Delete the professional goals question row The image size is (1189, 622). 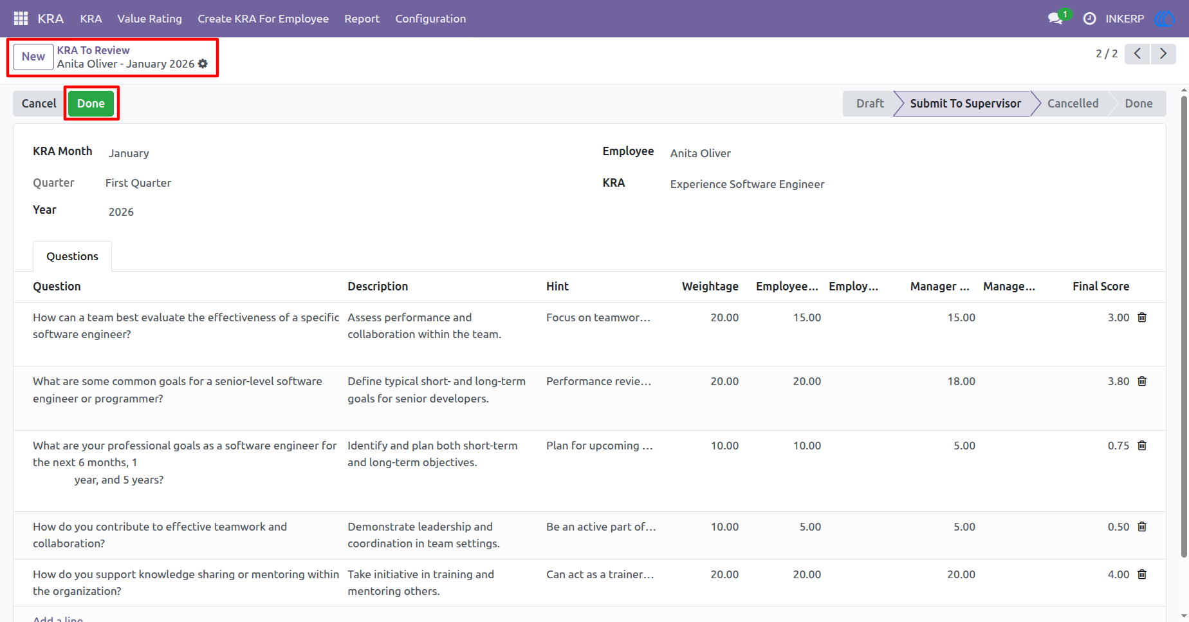tap(1142, 446)
